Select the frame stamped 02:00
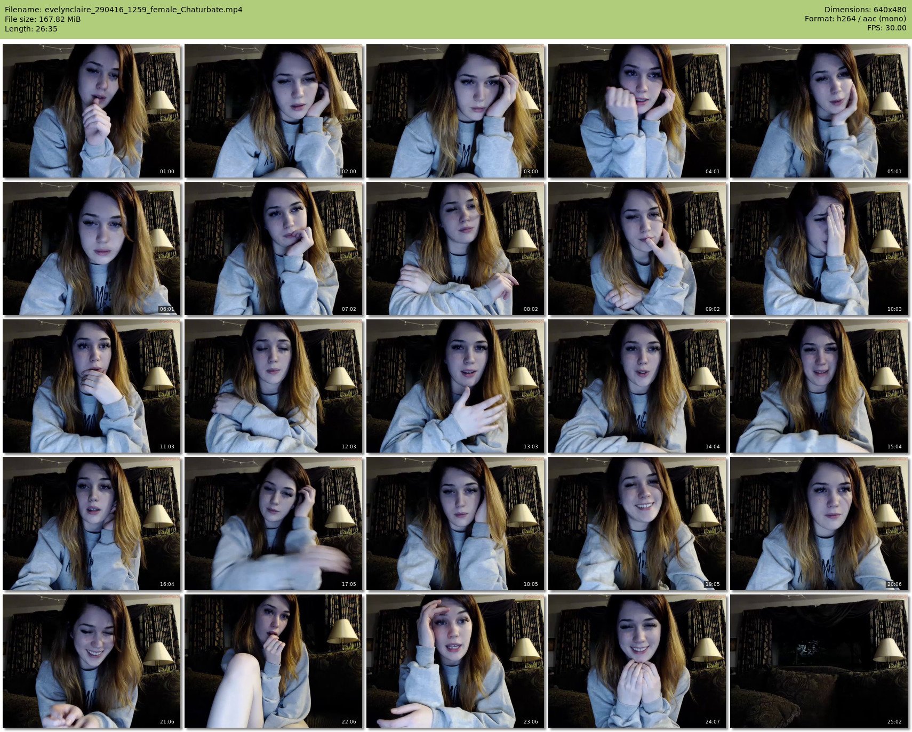The height and width of the screenshot is (732, 912). [274, 111]
